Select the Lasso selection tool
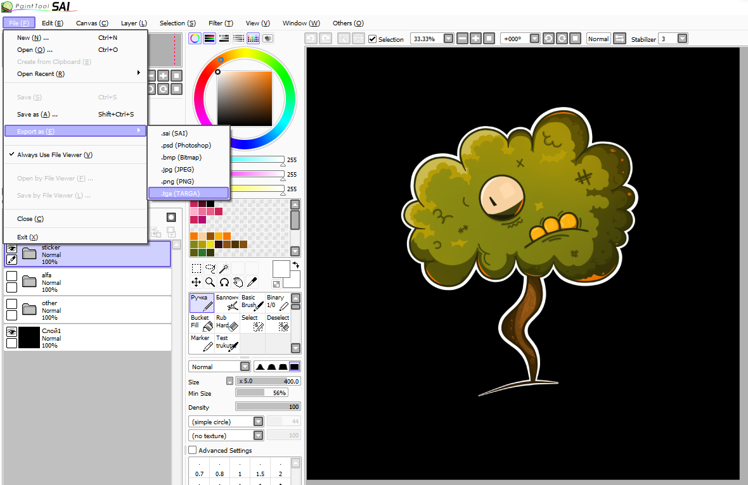Viewport: 748px width, 485px height. click(x=210, y=268)
